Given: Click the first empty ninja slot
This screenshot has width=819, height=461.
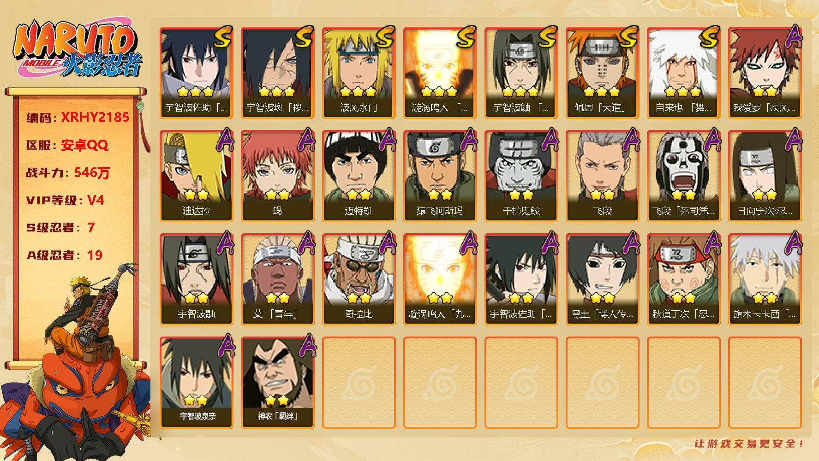Looking at the screenshot, I should [x=359, y=383].
